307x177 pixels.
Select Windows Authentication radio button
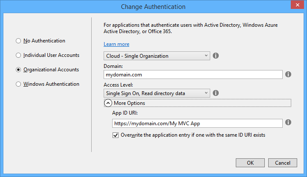[x=18, y=84]
